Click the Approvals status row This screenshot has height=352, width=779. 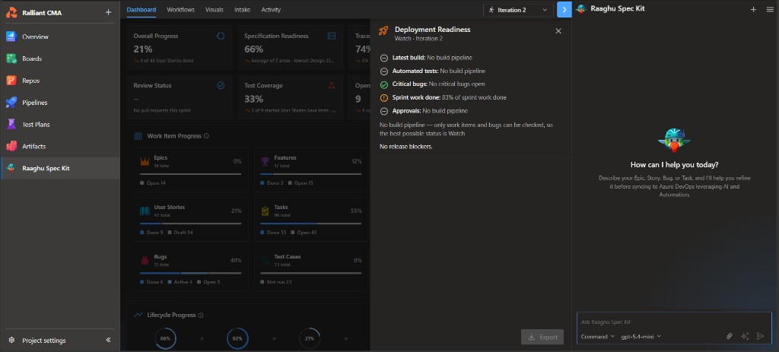(x=424, y=111)
